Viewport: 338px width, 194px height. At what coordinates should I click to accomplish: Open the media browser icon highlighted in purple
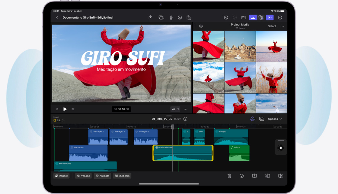coord(253,17)
